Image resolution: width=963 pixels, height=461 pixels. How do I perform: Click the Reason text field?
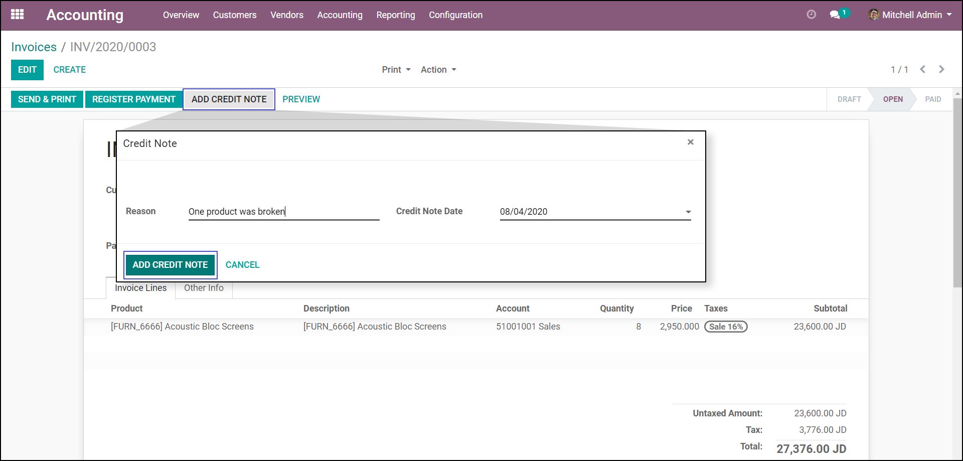click(283, 212)
